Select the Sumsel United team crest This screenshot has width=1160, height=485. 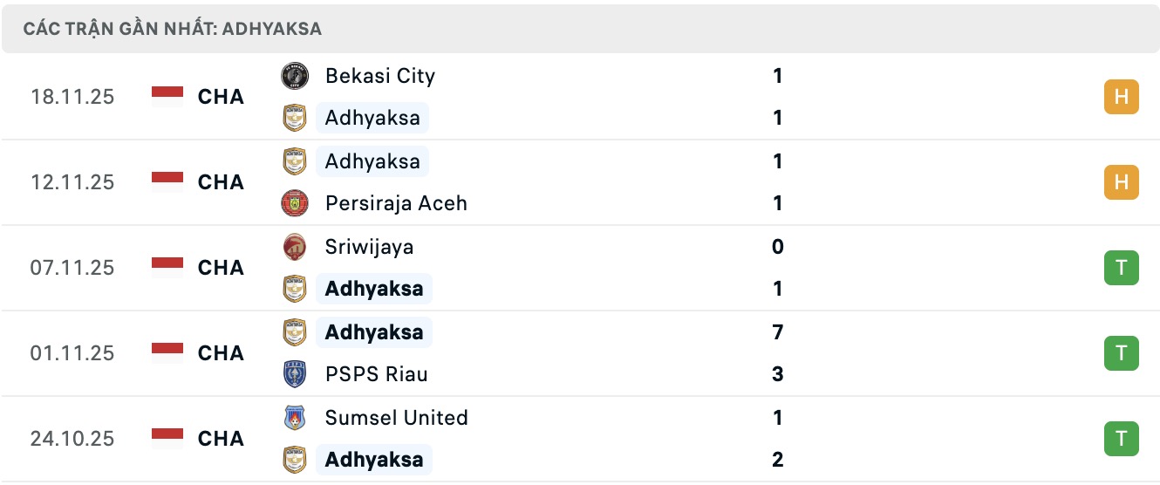(295, 418)
